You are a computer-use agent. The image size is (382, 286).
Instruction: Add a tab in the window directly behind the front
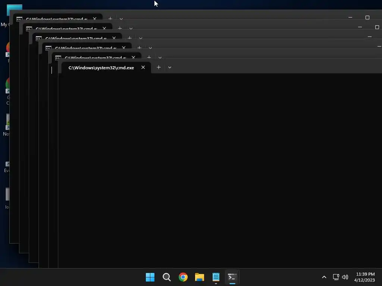tap(149, 57)
